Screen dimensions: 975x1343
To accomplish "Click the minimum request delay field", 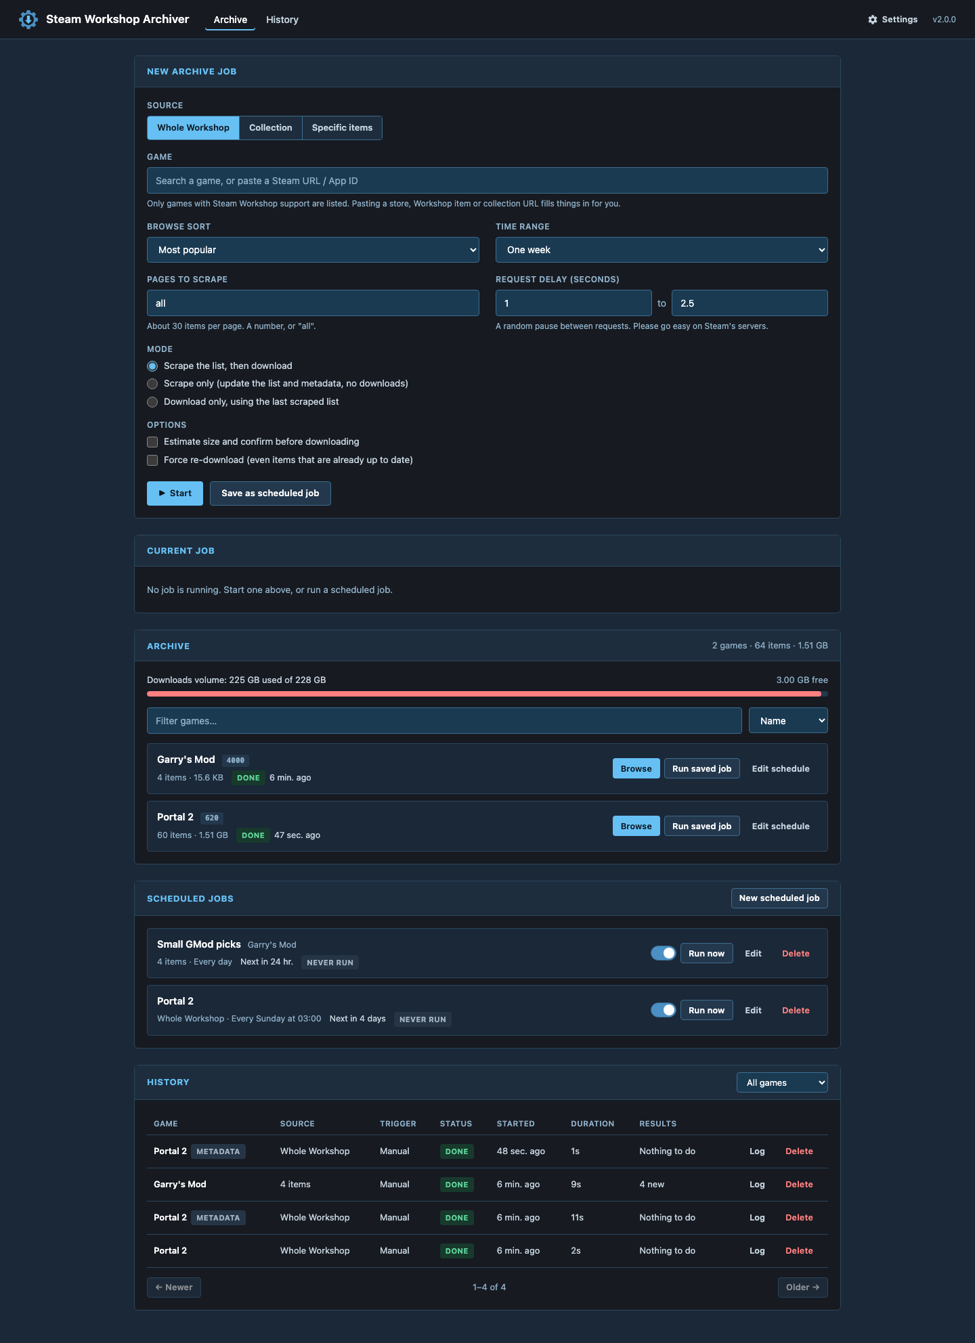I will coord(573,303).
